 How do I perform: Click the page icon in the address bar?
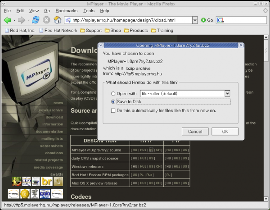pyautogui.click(x=68, y=20)
